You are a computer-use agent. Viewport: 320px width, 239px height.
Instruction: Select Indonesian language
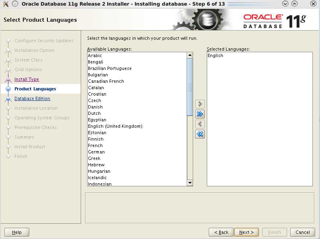click(x=137, y=184)
